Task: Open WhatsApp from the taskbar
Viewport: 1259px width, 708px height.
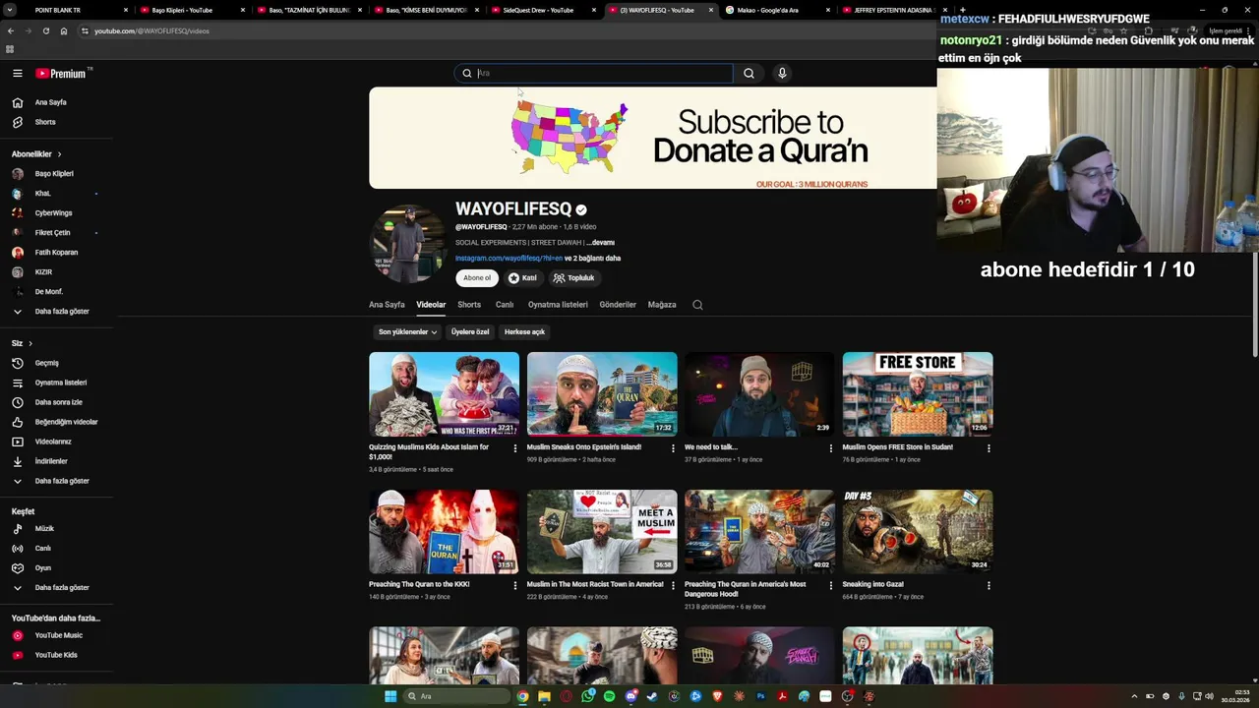Action: (587, 696)
